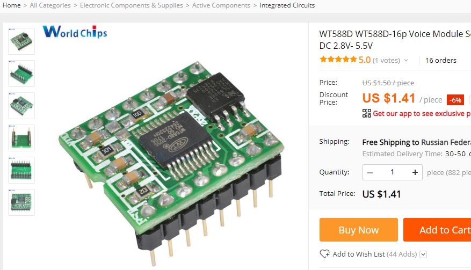
Task: Open All Categories breadcrumb link
Action: 50,5
